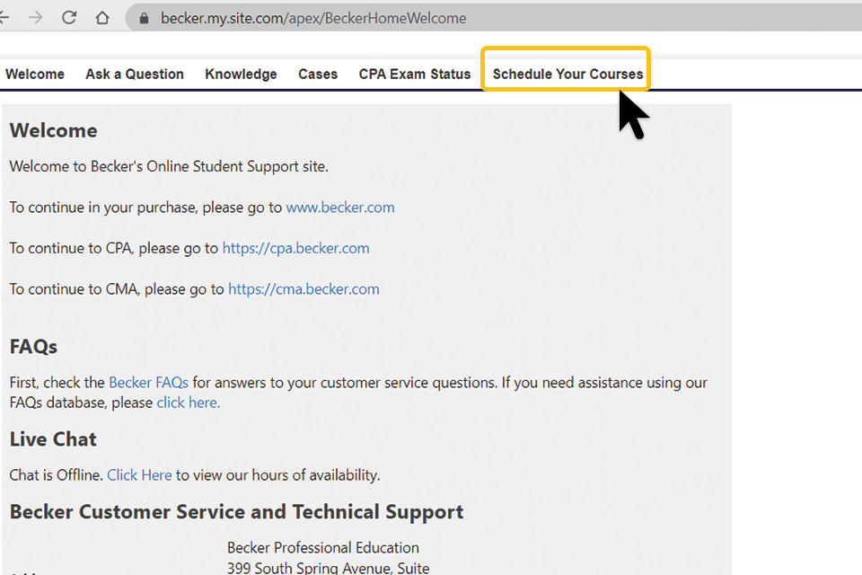Follow the www.becker.com link
The image size is (862, 575).
click(x=340, y=208)
